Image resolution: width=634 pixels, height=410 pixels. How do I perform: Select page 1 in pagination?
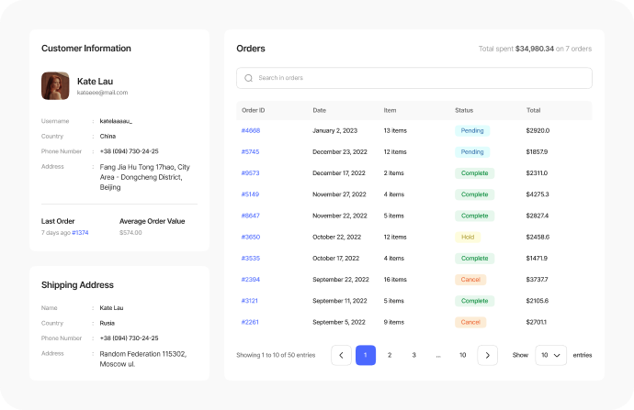(366, 355)
